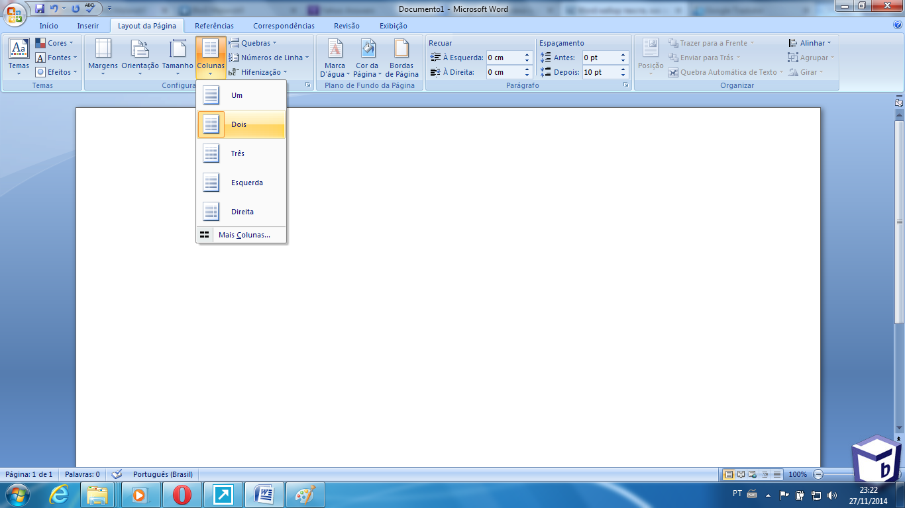
Task: Open the Referências tab
Action: (214, 26)
